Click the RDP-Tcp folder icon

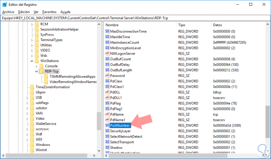(x=41, y=71)
